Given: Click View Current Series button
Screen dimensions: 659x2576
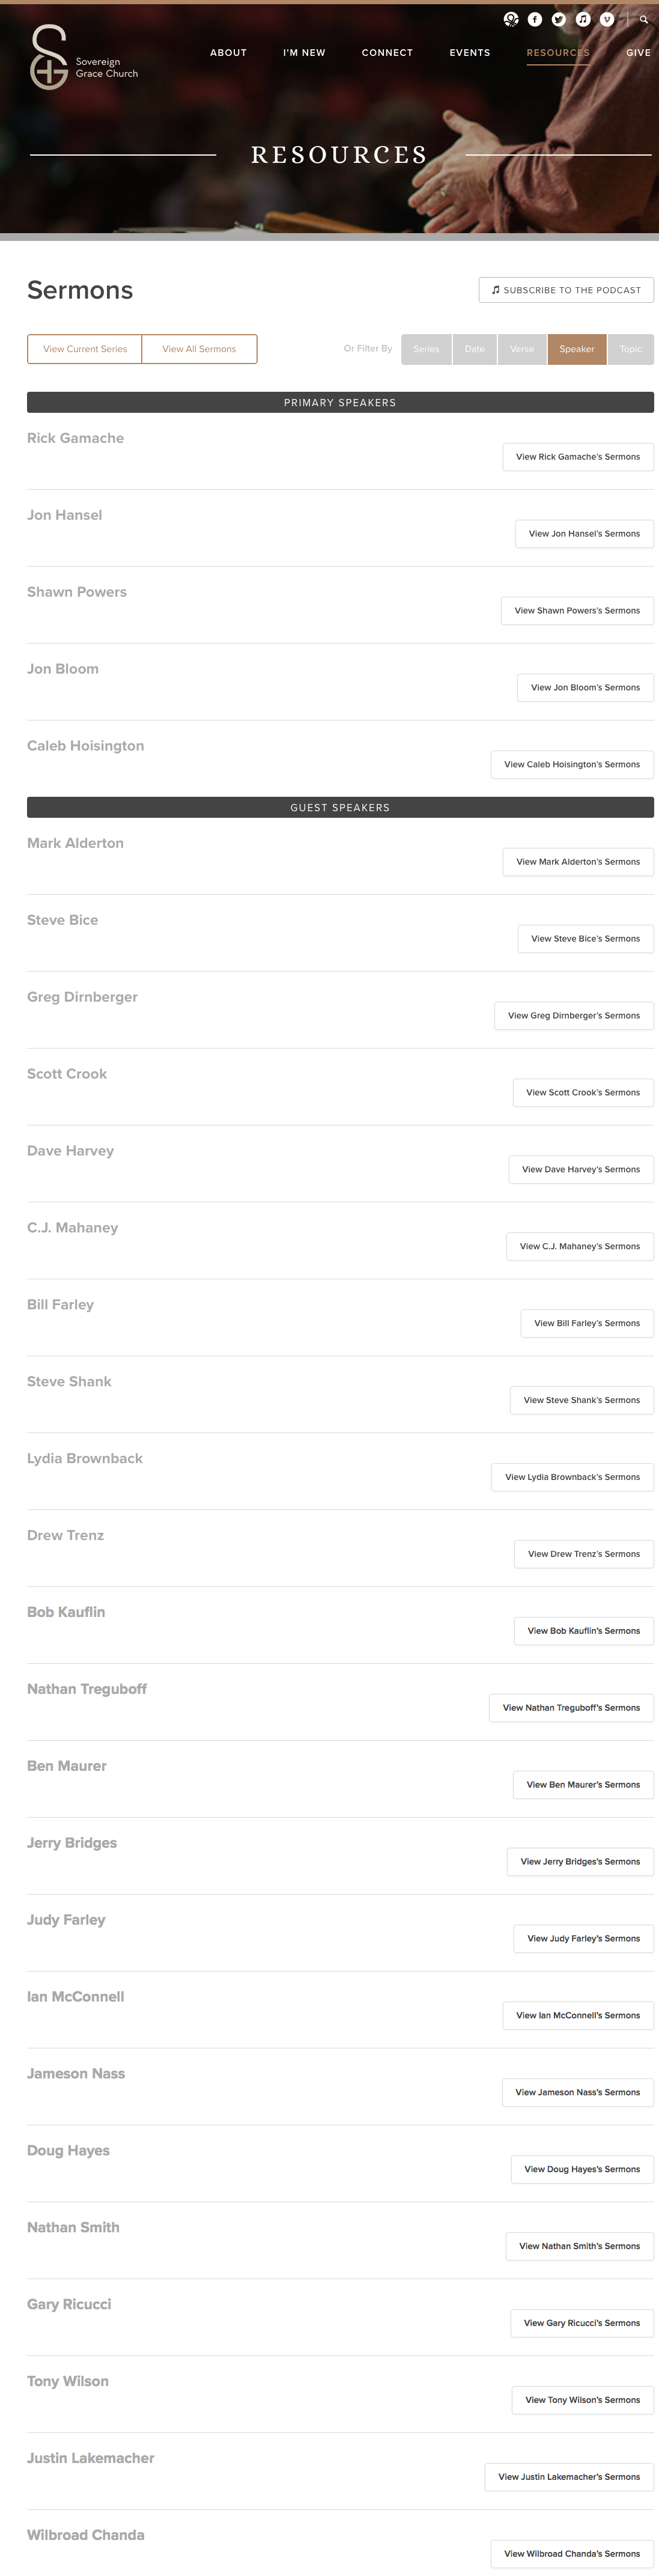Looking at the screenshot, I should point(85,349).
